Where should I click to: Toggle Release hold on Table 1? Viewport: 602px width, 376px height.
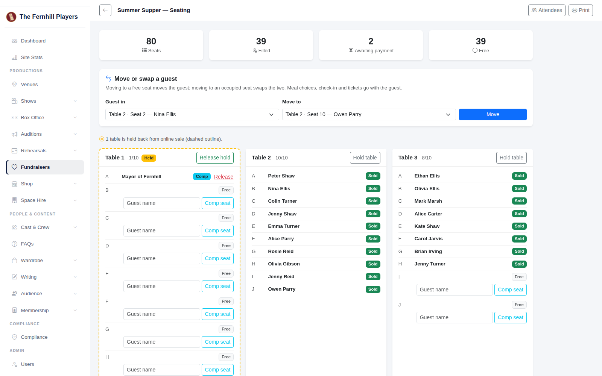(215, 158)
